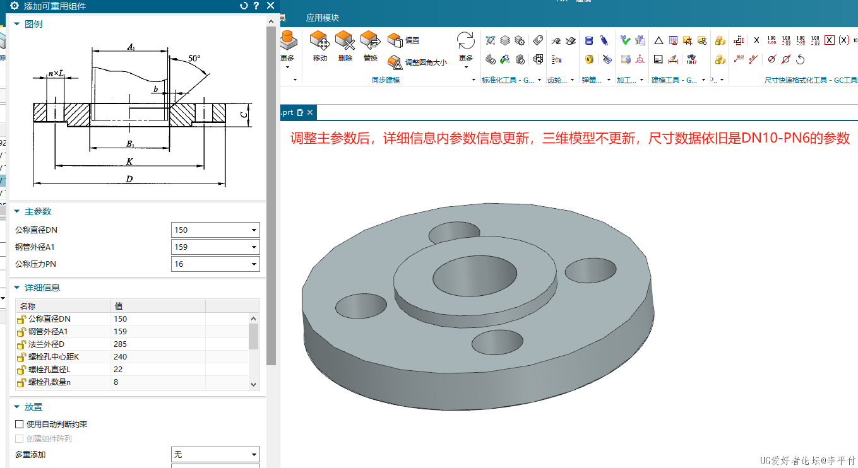The width and height of the screenshot is (858, 468).
Task: Click the triangle icon in modeling tools
Action: tap(658, 40)
